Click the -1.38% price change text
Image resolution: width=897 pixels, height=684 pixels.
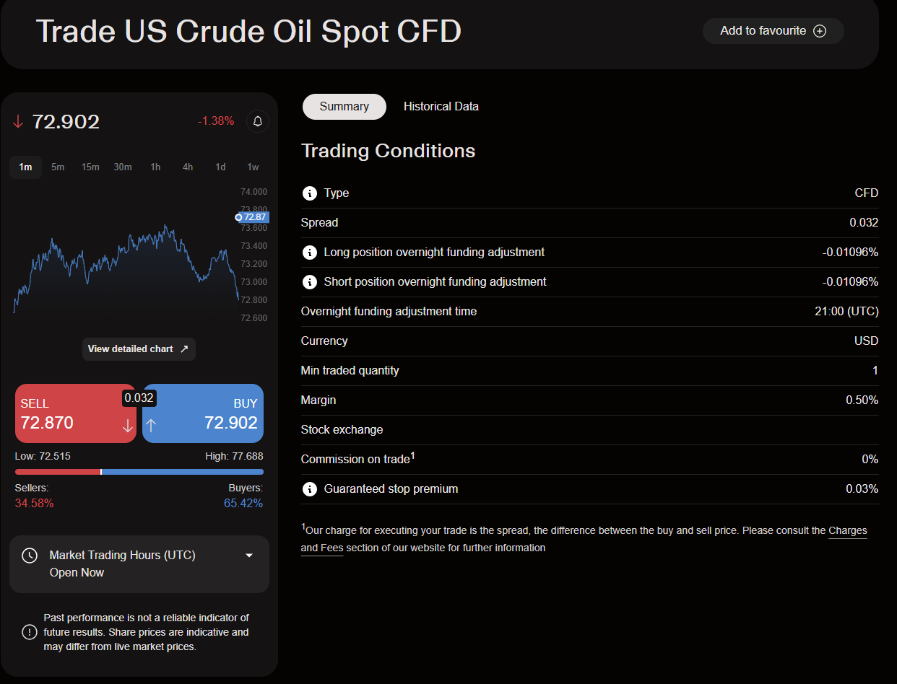click(216, 121)
